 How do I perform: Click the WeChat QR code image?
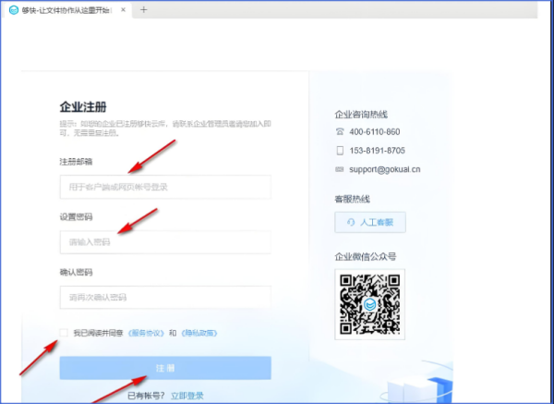pyautogui.click(x=369, y=301)
